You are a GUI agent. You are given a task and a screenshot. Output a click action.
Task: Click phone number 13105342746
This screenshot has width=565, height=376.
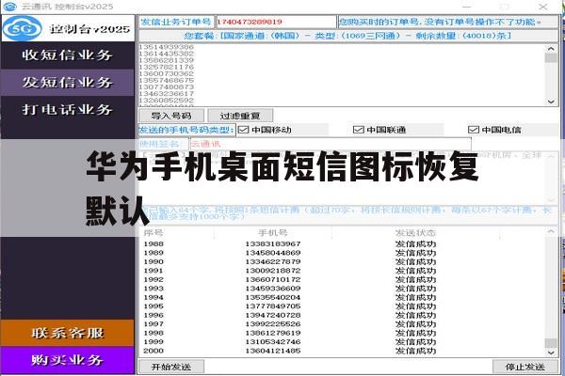[x=273, y=342]
